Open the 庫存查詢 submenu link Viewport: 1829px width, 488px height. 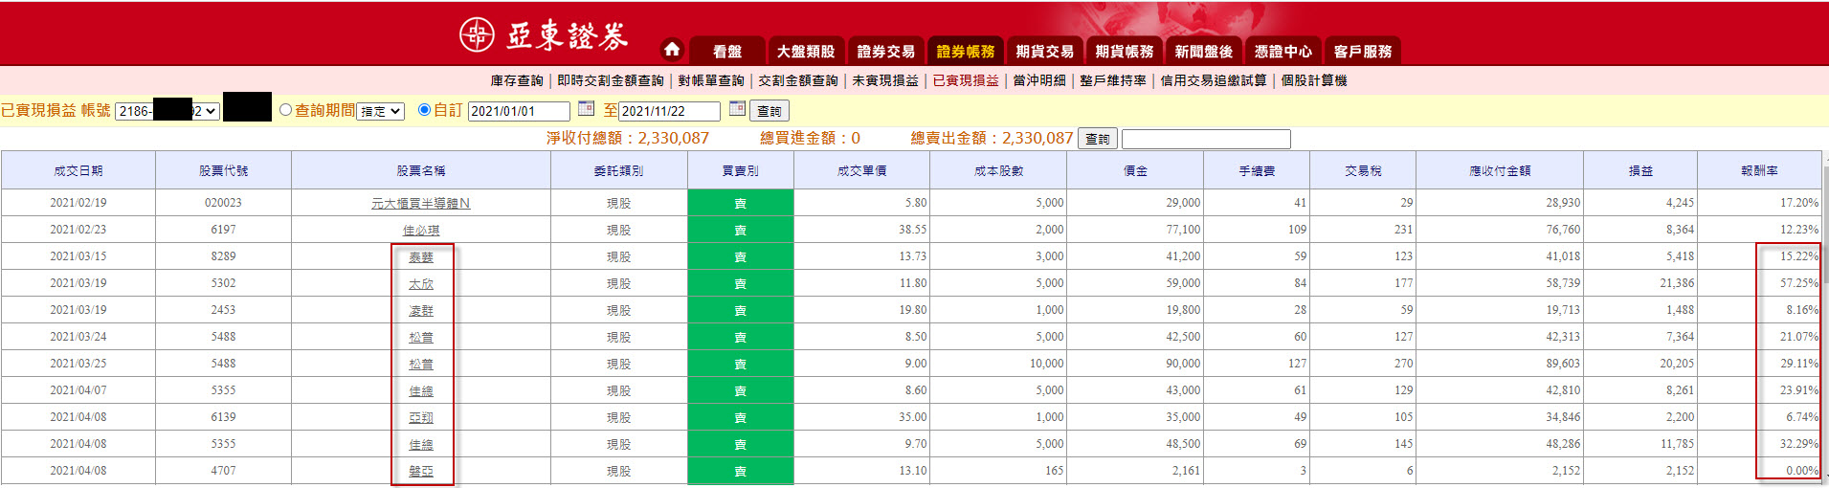[517, 80]
